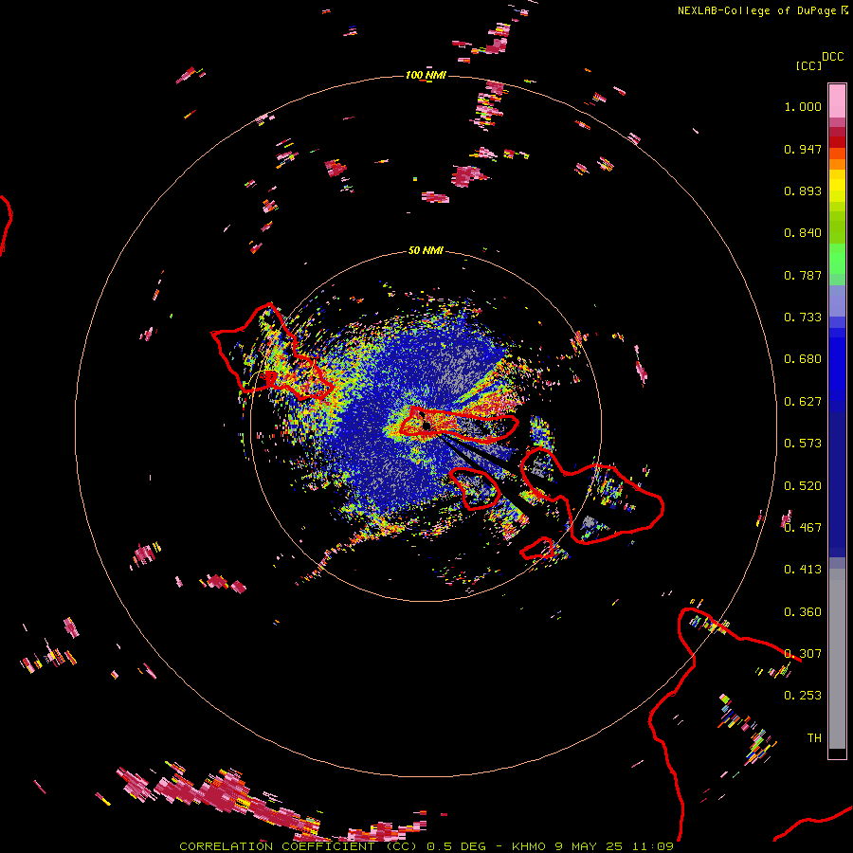Click the 50 NMI range ring label
853x853 pixels.
pyautogui.click(x=426, y=250)
